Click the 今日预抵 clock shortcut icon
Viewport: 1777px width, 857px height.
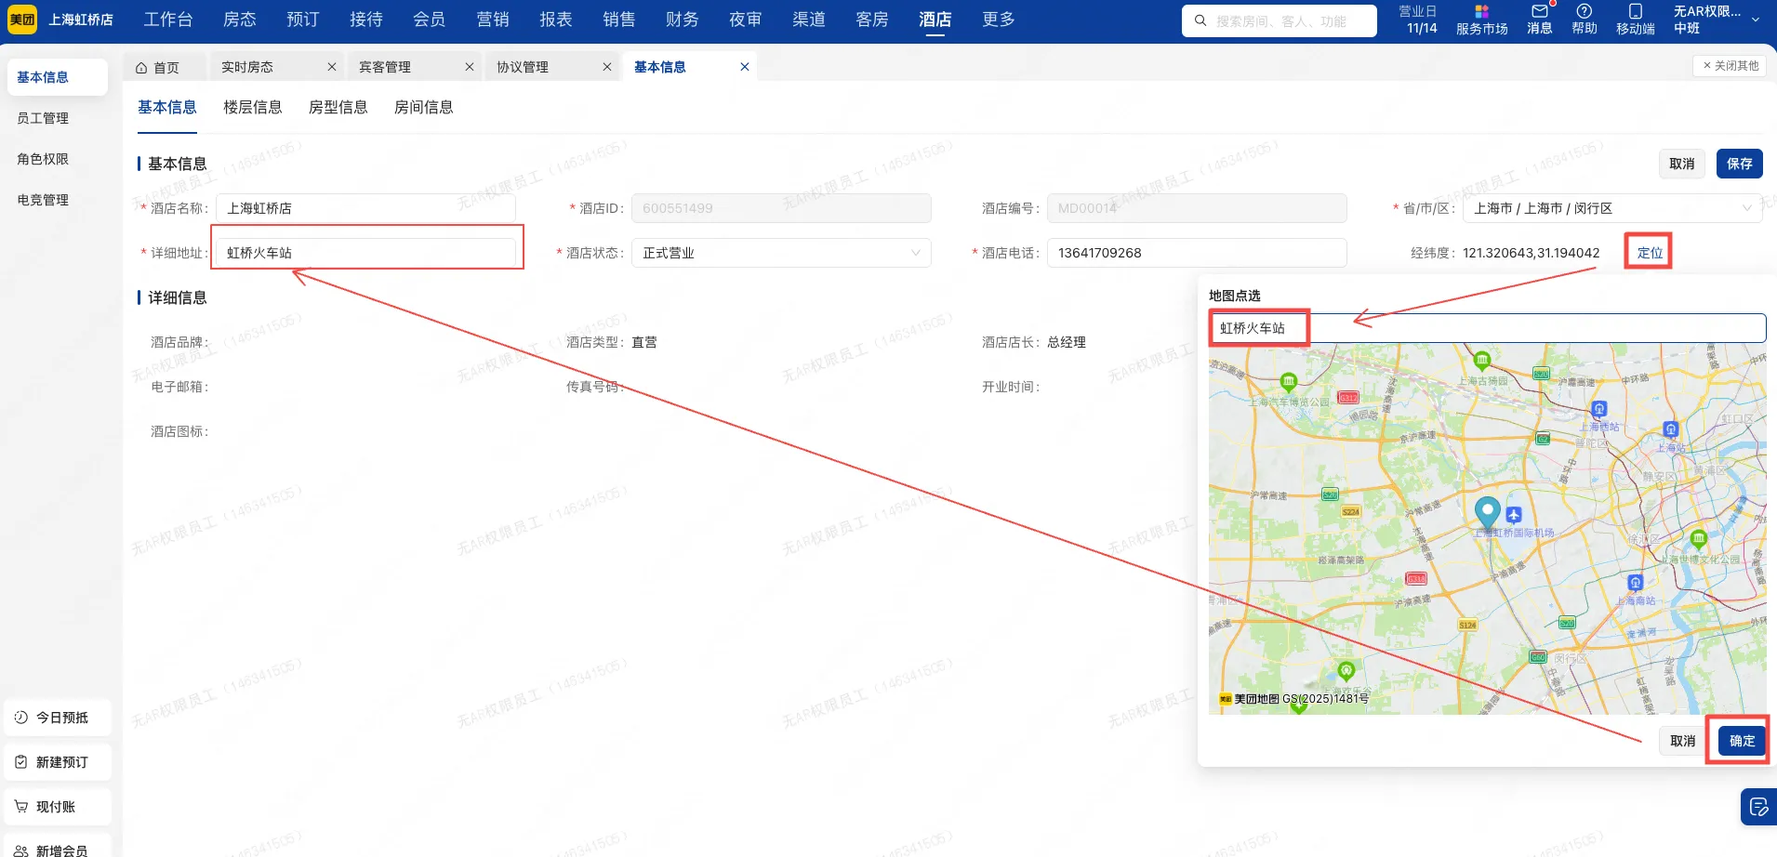pos(20,717)
